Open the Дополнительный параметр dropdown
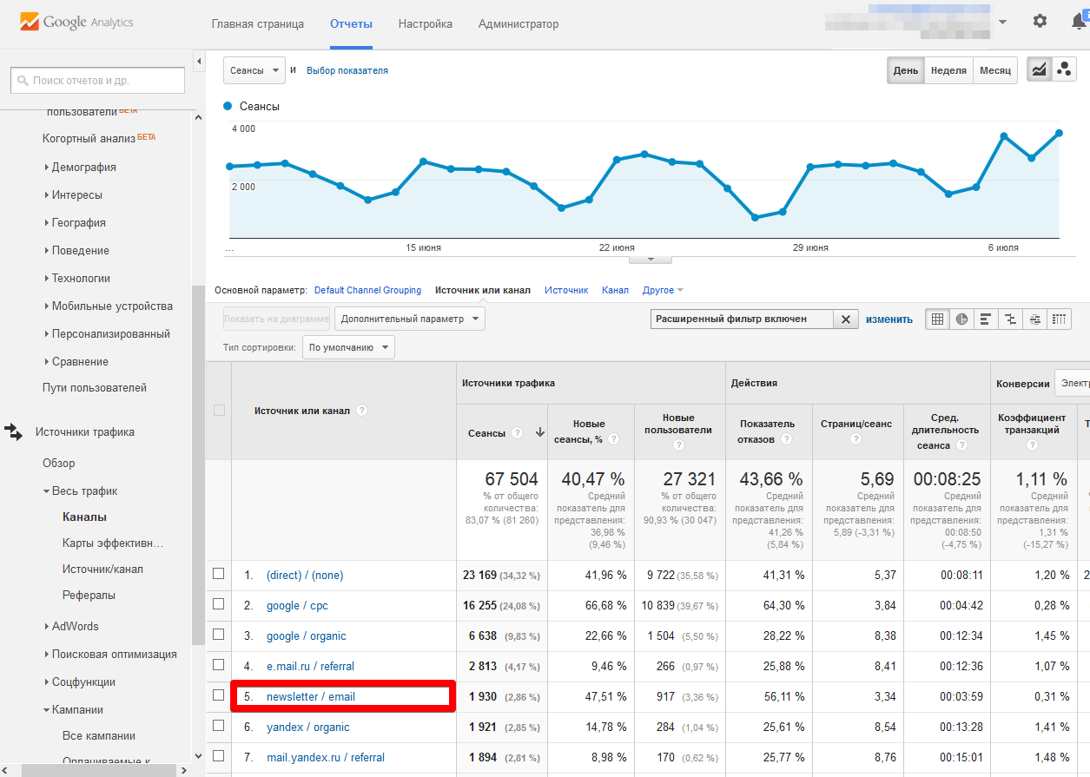 point(408,318)
